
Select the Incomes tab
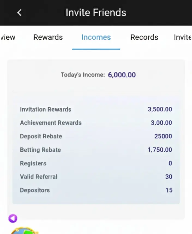[96, 37]
